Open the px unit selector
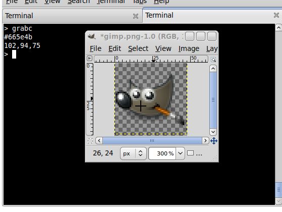Image resolution: width=282 pixels, height=212 pixels. (133, 153)
